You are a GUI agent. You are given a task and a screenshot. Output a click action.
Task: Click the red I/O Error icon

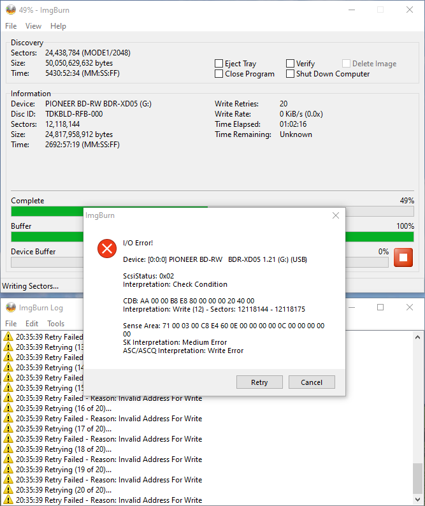[x=106, y=249]
